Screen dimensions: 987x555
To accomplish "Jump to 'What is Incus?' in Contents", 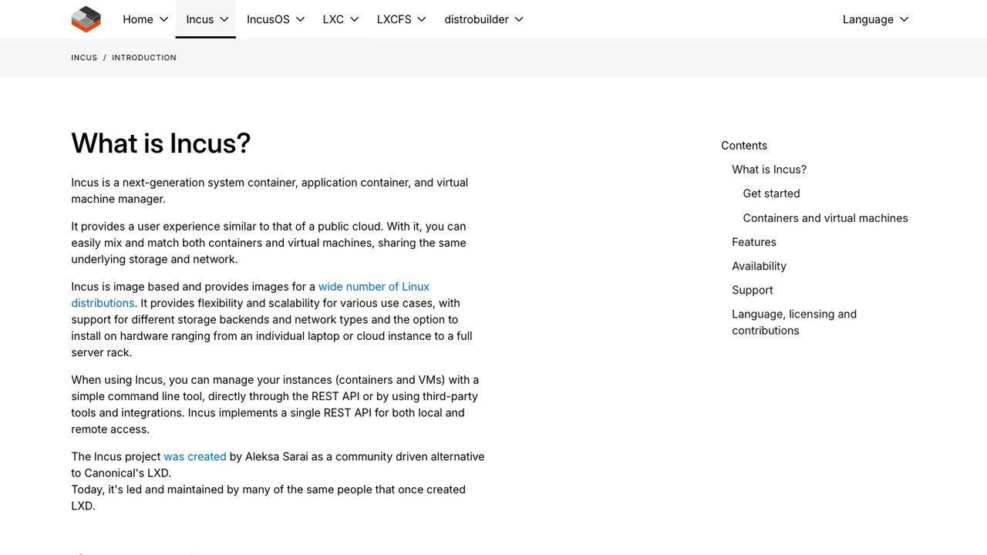I will coord(769,170).
